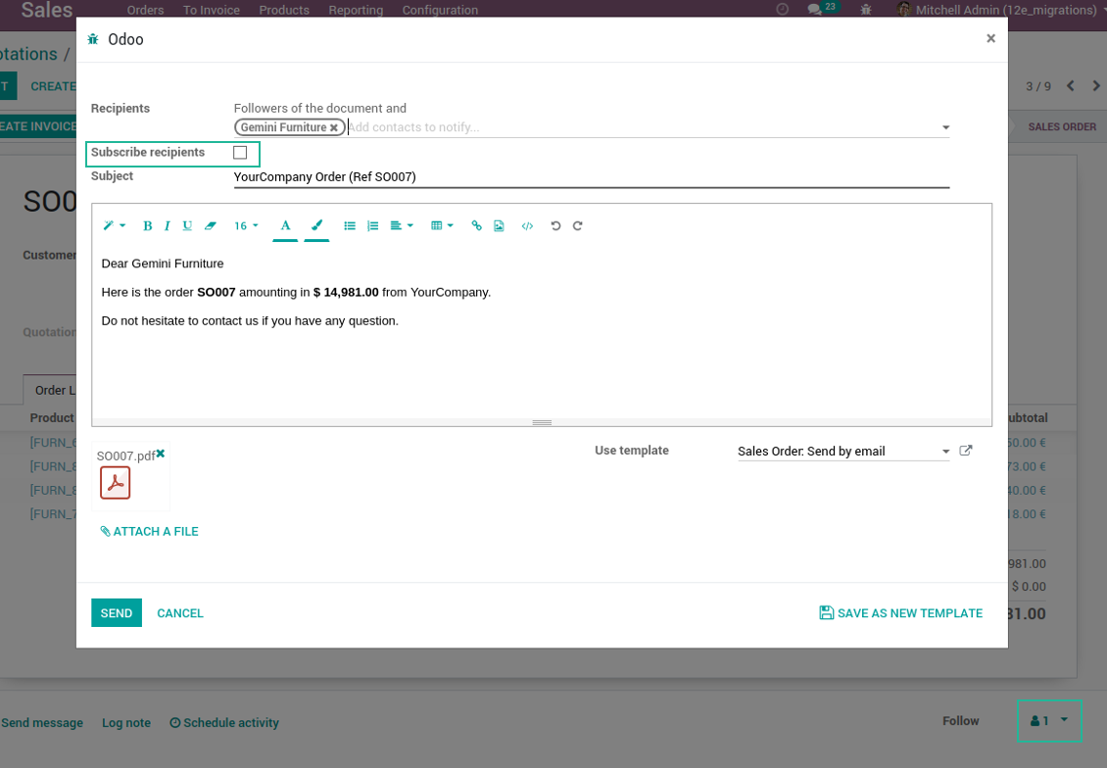Viewport: 1107px width, 768px height.
Task: Click the insert image icon
Action: pos(500,226)
